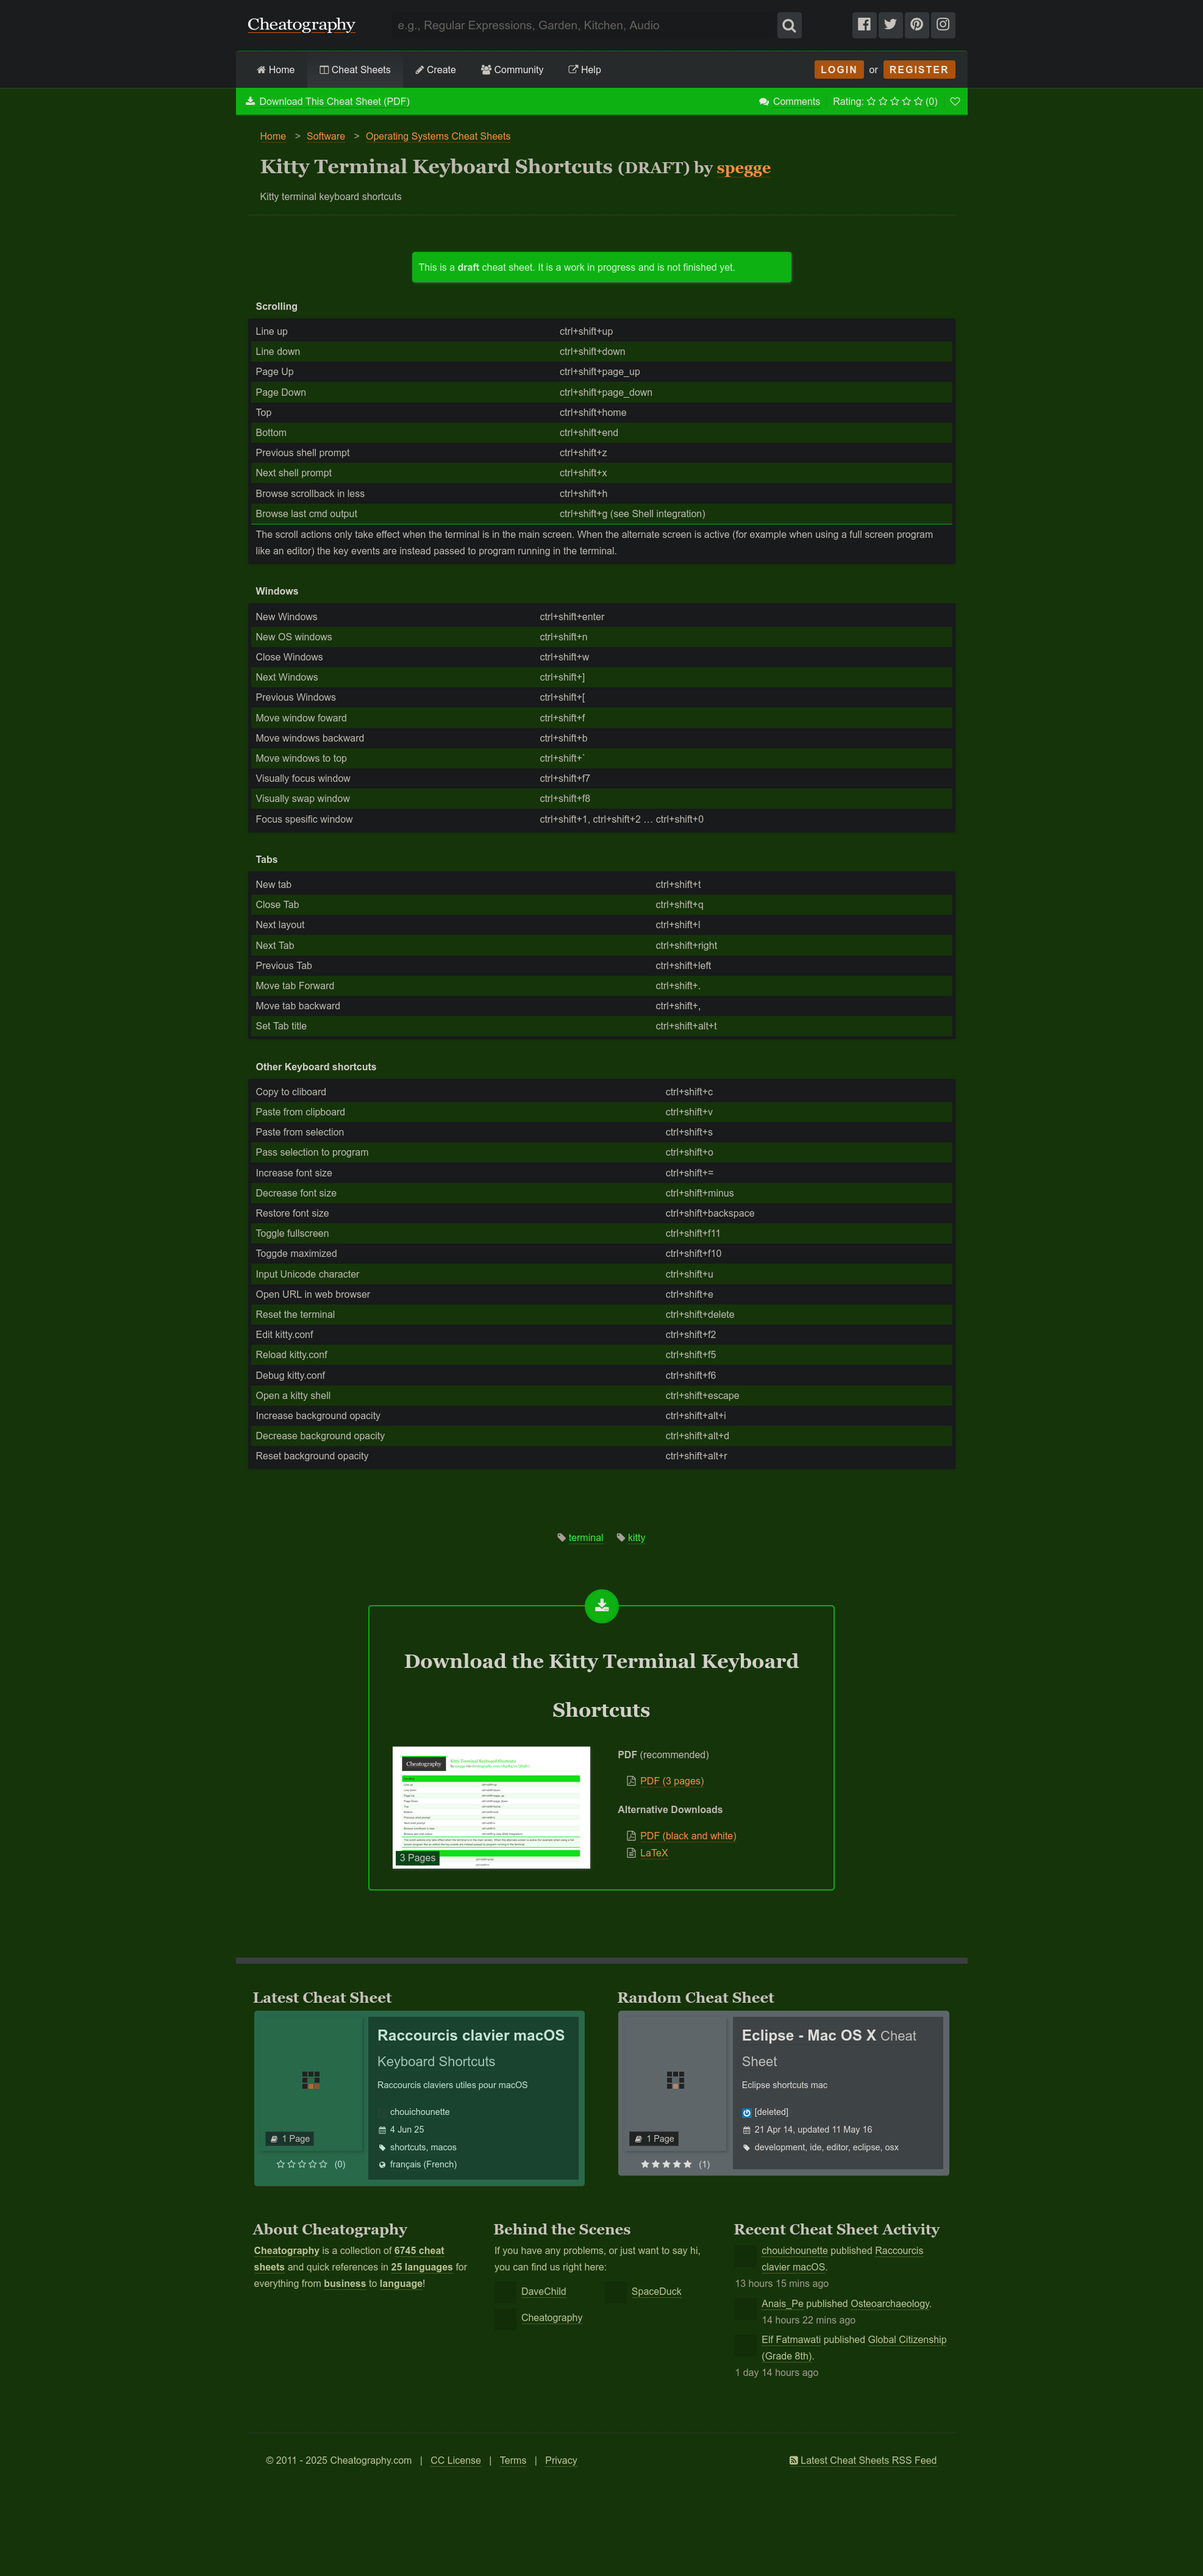The height and width of the screenshot is (2576, 1203).
Task: Open Operating Systems Cheat Sheets breadcrumb
Action: 438,136
